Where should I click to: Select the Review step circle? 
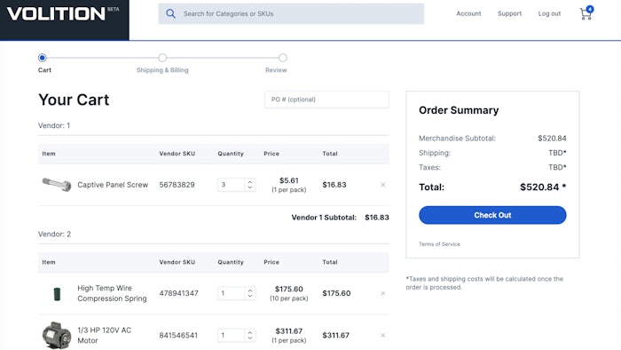[283, 58]
